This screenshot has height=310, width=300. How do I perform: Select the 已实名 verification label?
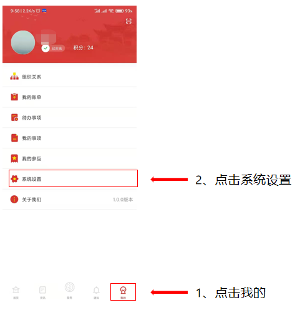click(57, 48)
